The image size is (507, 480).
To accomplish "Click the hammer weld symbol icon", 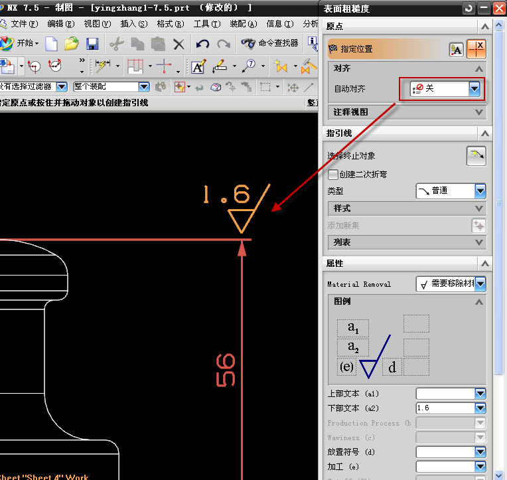I will point(309,66).
